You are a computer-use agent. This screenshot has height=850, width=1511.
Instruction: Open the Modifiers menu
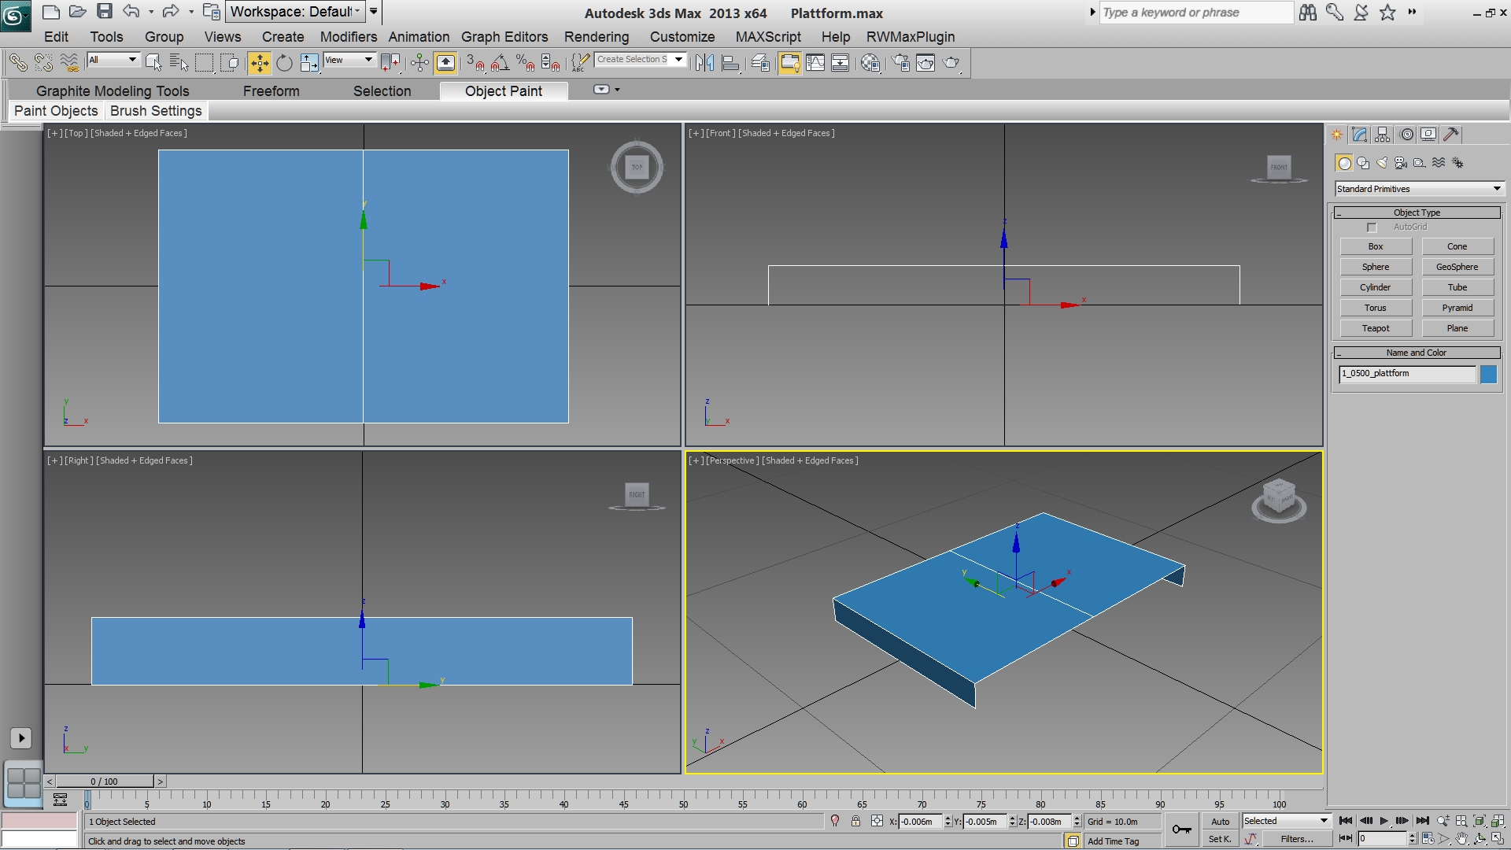[348, 37]
